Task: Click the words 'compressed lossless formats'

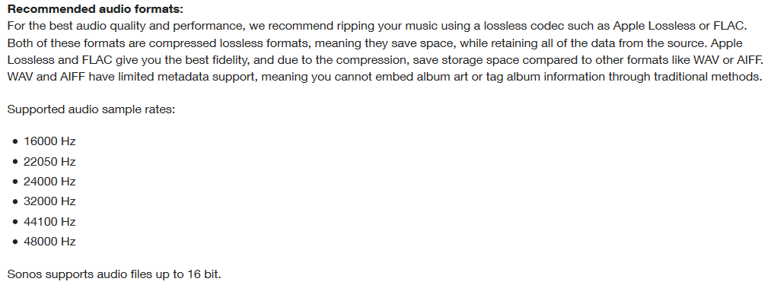Action: [x=229, y=43]
